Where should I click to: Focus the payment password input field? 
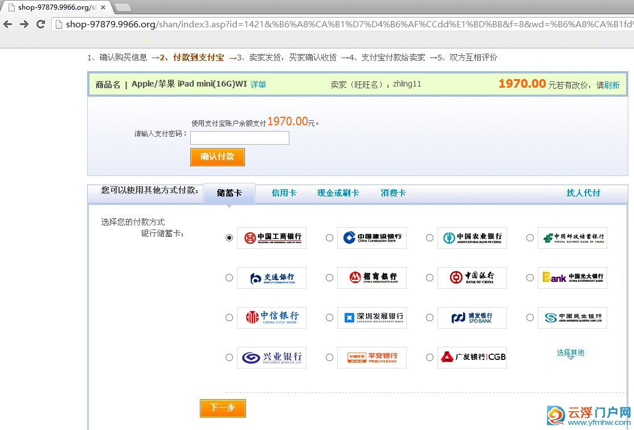pos(240,138)
